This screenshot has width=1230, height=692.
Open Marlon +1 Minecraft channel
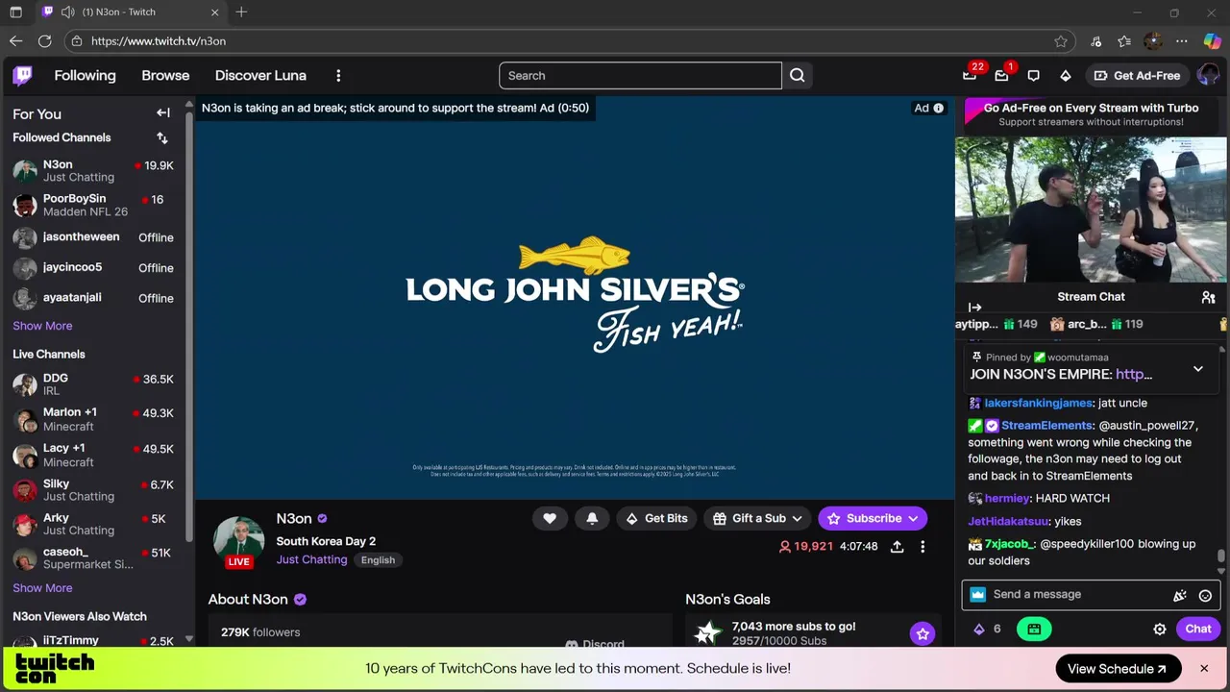point(94,419)
